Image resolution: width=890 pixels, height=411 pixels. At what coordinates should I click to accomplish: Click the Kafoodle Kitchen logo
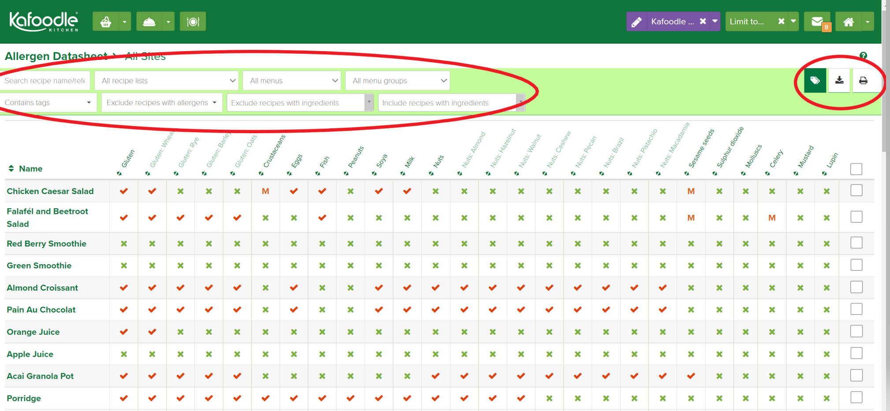[x=44, y=21]
